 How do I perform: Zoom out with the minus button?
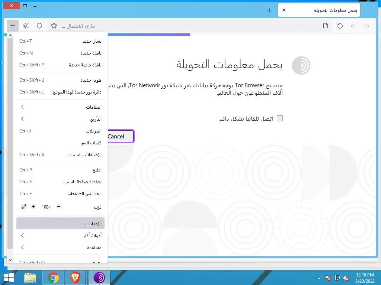pyautogui.click(x=58, y=207)
